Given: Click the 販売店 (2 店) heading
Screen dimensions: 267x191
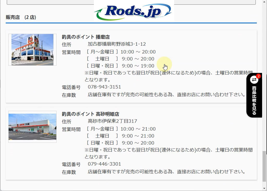Looking at the screenshot, I should (x=21, y=17).
